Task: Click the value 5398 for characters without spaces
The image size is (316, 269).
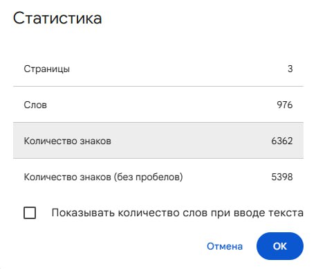Action: pyautogui.click(x=282, y=177)
